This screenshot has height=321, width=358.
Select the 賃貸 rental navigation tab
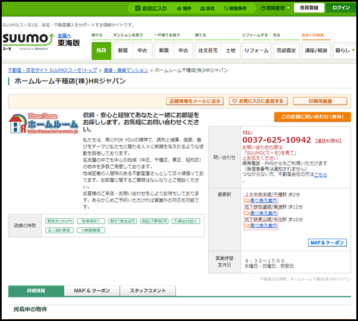coord(101,51)
